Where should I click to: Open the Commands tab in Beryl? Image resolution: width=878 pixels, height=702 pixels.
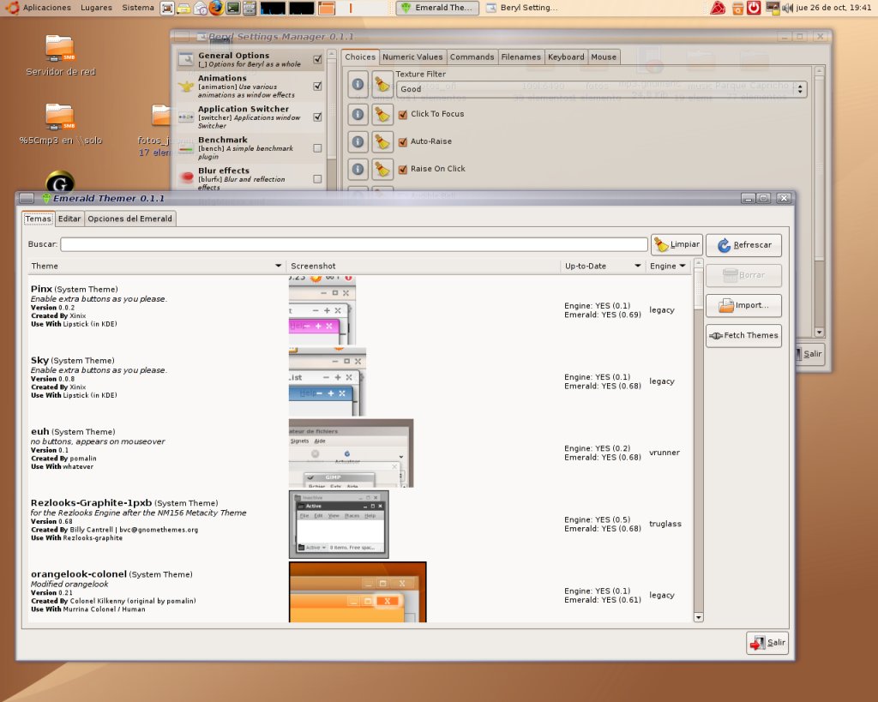(x=472, y=57)
